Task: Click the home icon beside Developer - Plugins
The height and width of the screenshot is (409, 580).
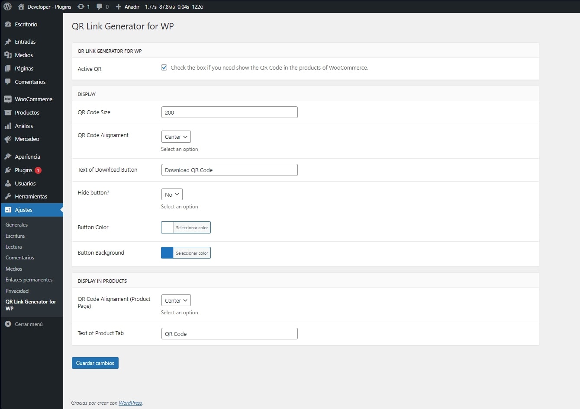Action: click(x=21, y=6)
